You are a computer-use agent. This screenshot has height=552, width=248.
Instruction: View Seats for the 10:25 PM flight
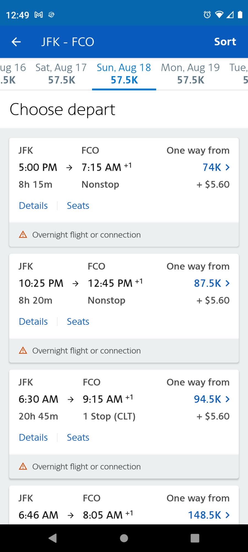pyautogui.click(x=78, y=322)
